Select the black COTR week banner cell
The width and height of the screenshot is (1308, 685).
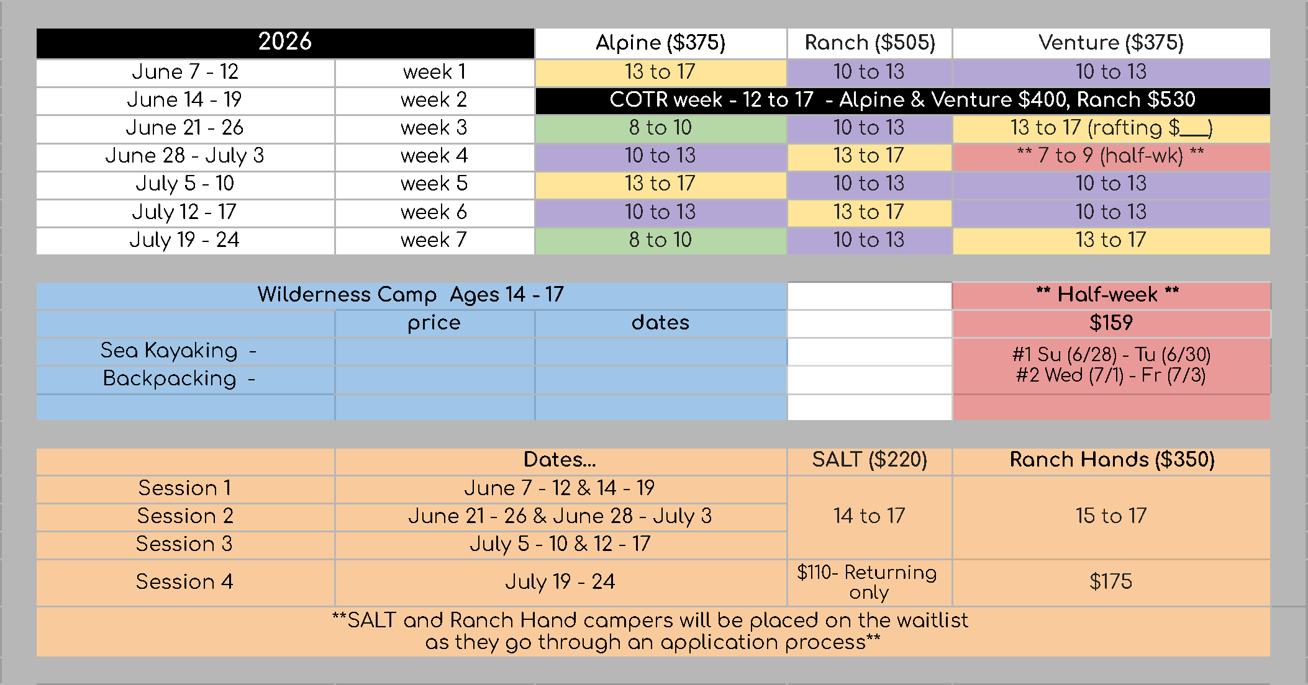902,100
